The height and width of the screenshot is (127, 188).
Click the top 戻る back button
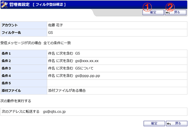pos(175,12)
